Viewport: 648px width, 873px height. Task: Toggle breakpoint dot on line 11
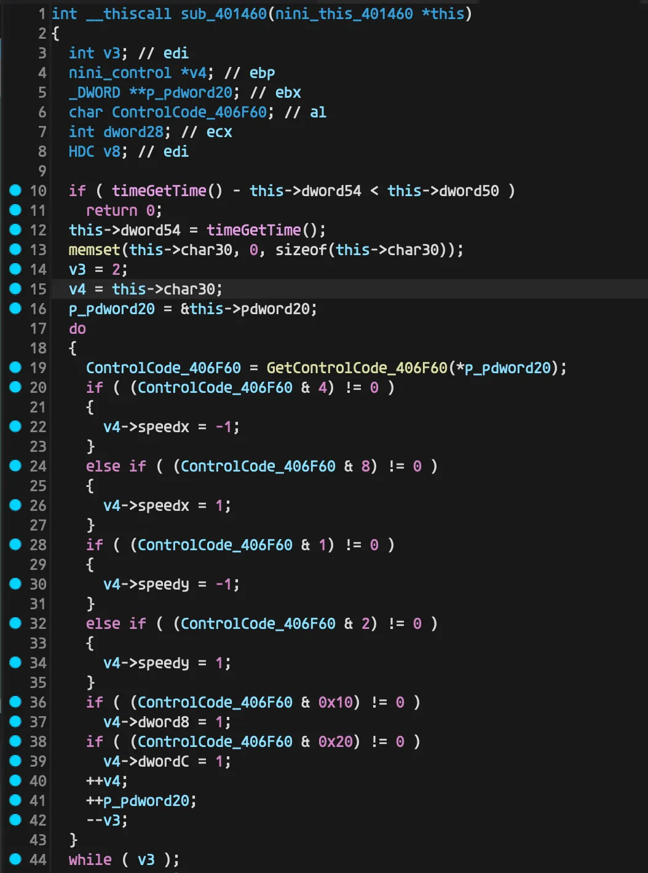pyautogui.click(x=15, y=210)
